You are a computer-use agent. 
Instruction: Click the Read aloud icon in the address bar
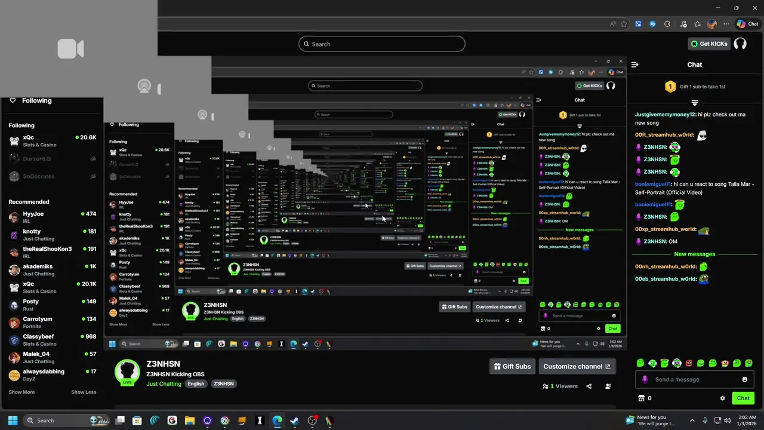(612, 24)
